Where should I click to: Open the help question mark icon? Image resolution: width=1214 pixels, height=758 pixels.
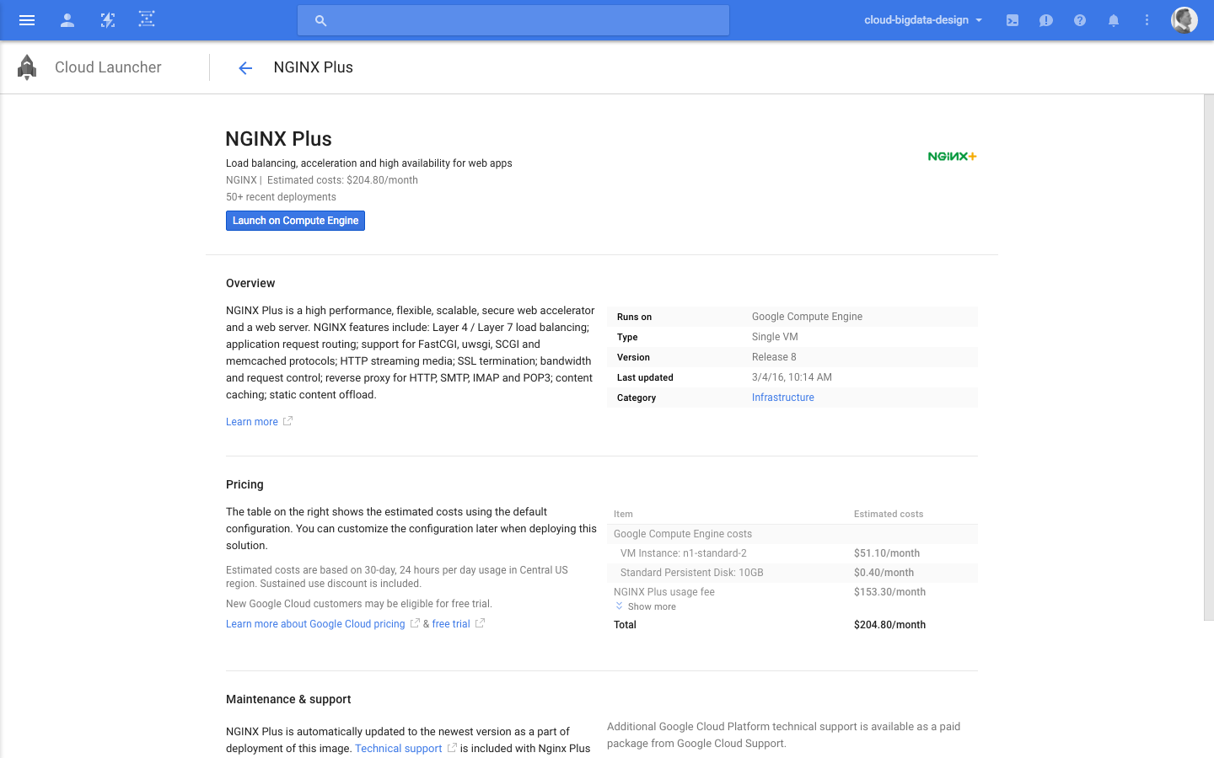(1080, 20)
